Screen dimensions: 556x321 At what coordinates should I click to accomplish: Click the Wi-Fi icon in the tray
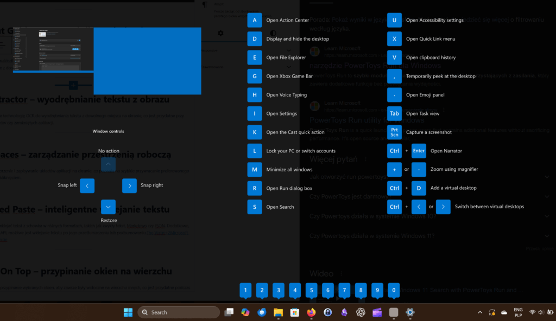pos(532,312)
